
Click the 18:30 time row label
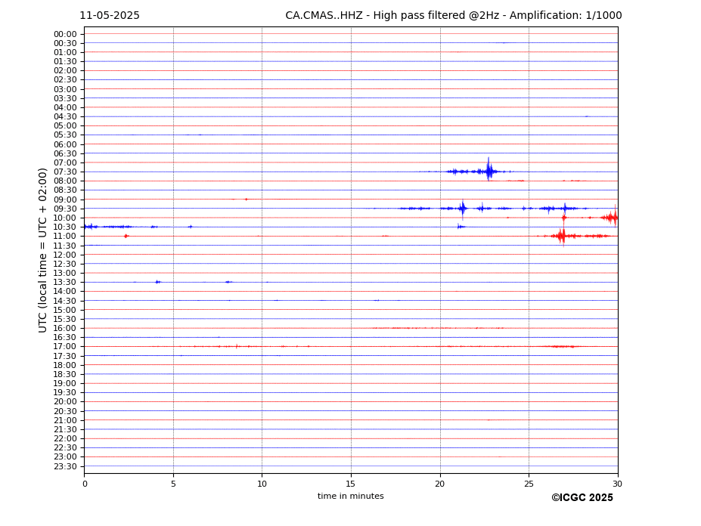tap(65, 375)
